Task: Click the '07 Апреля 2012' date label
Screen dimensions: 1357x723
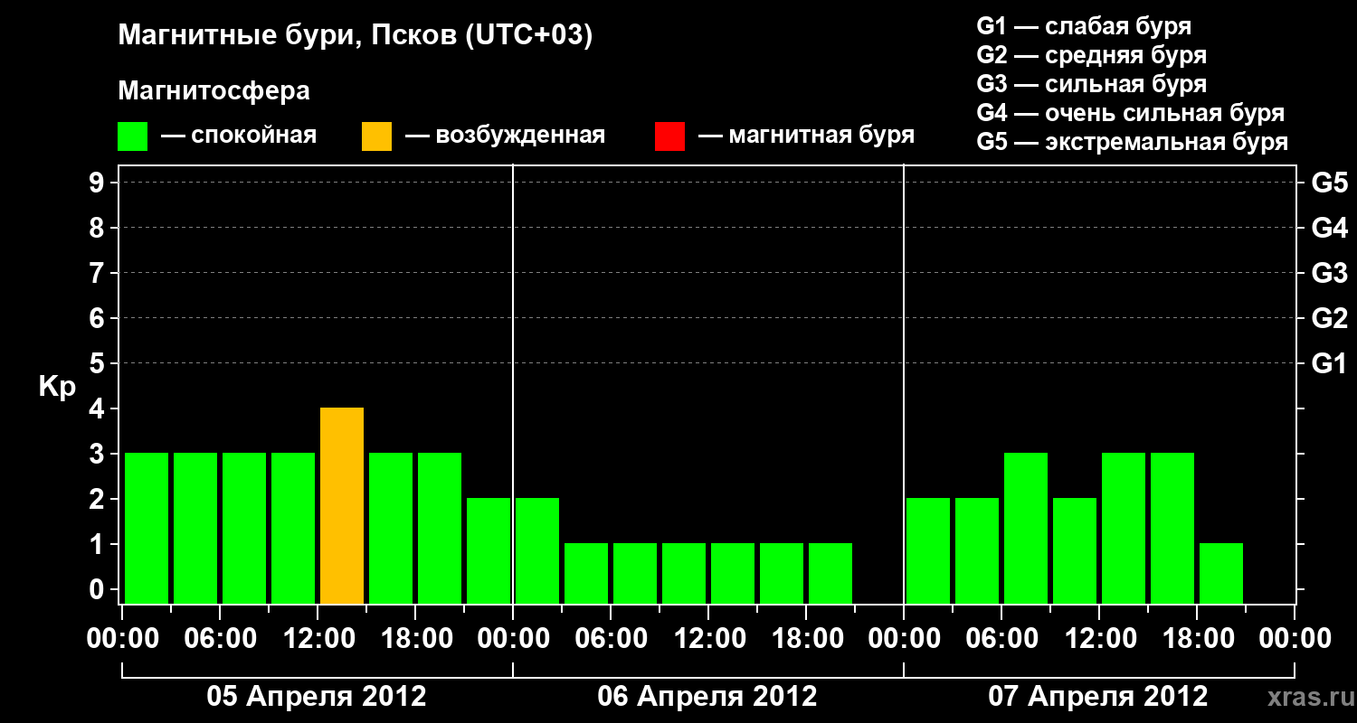Action: point(1098,696)
